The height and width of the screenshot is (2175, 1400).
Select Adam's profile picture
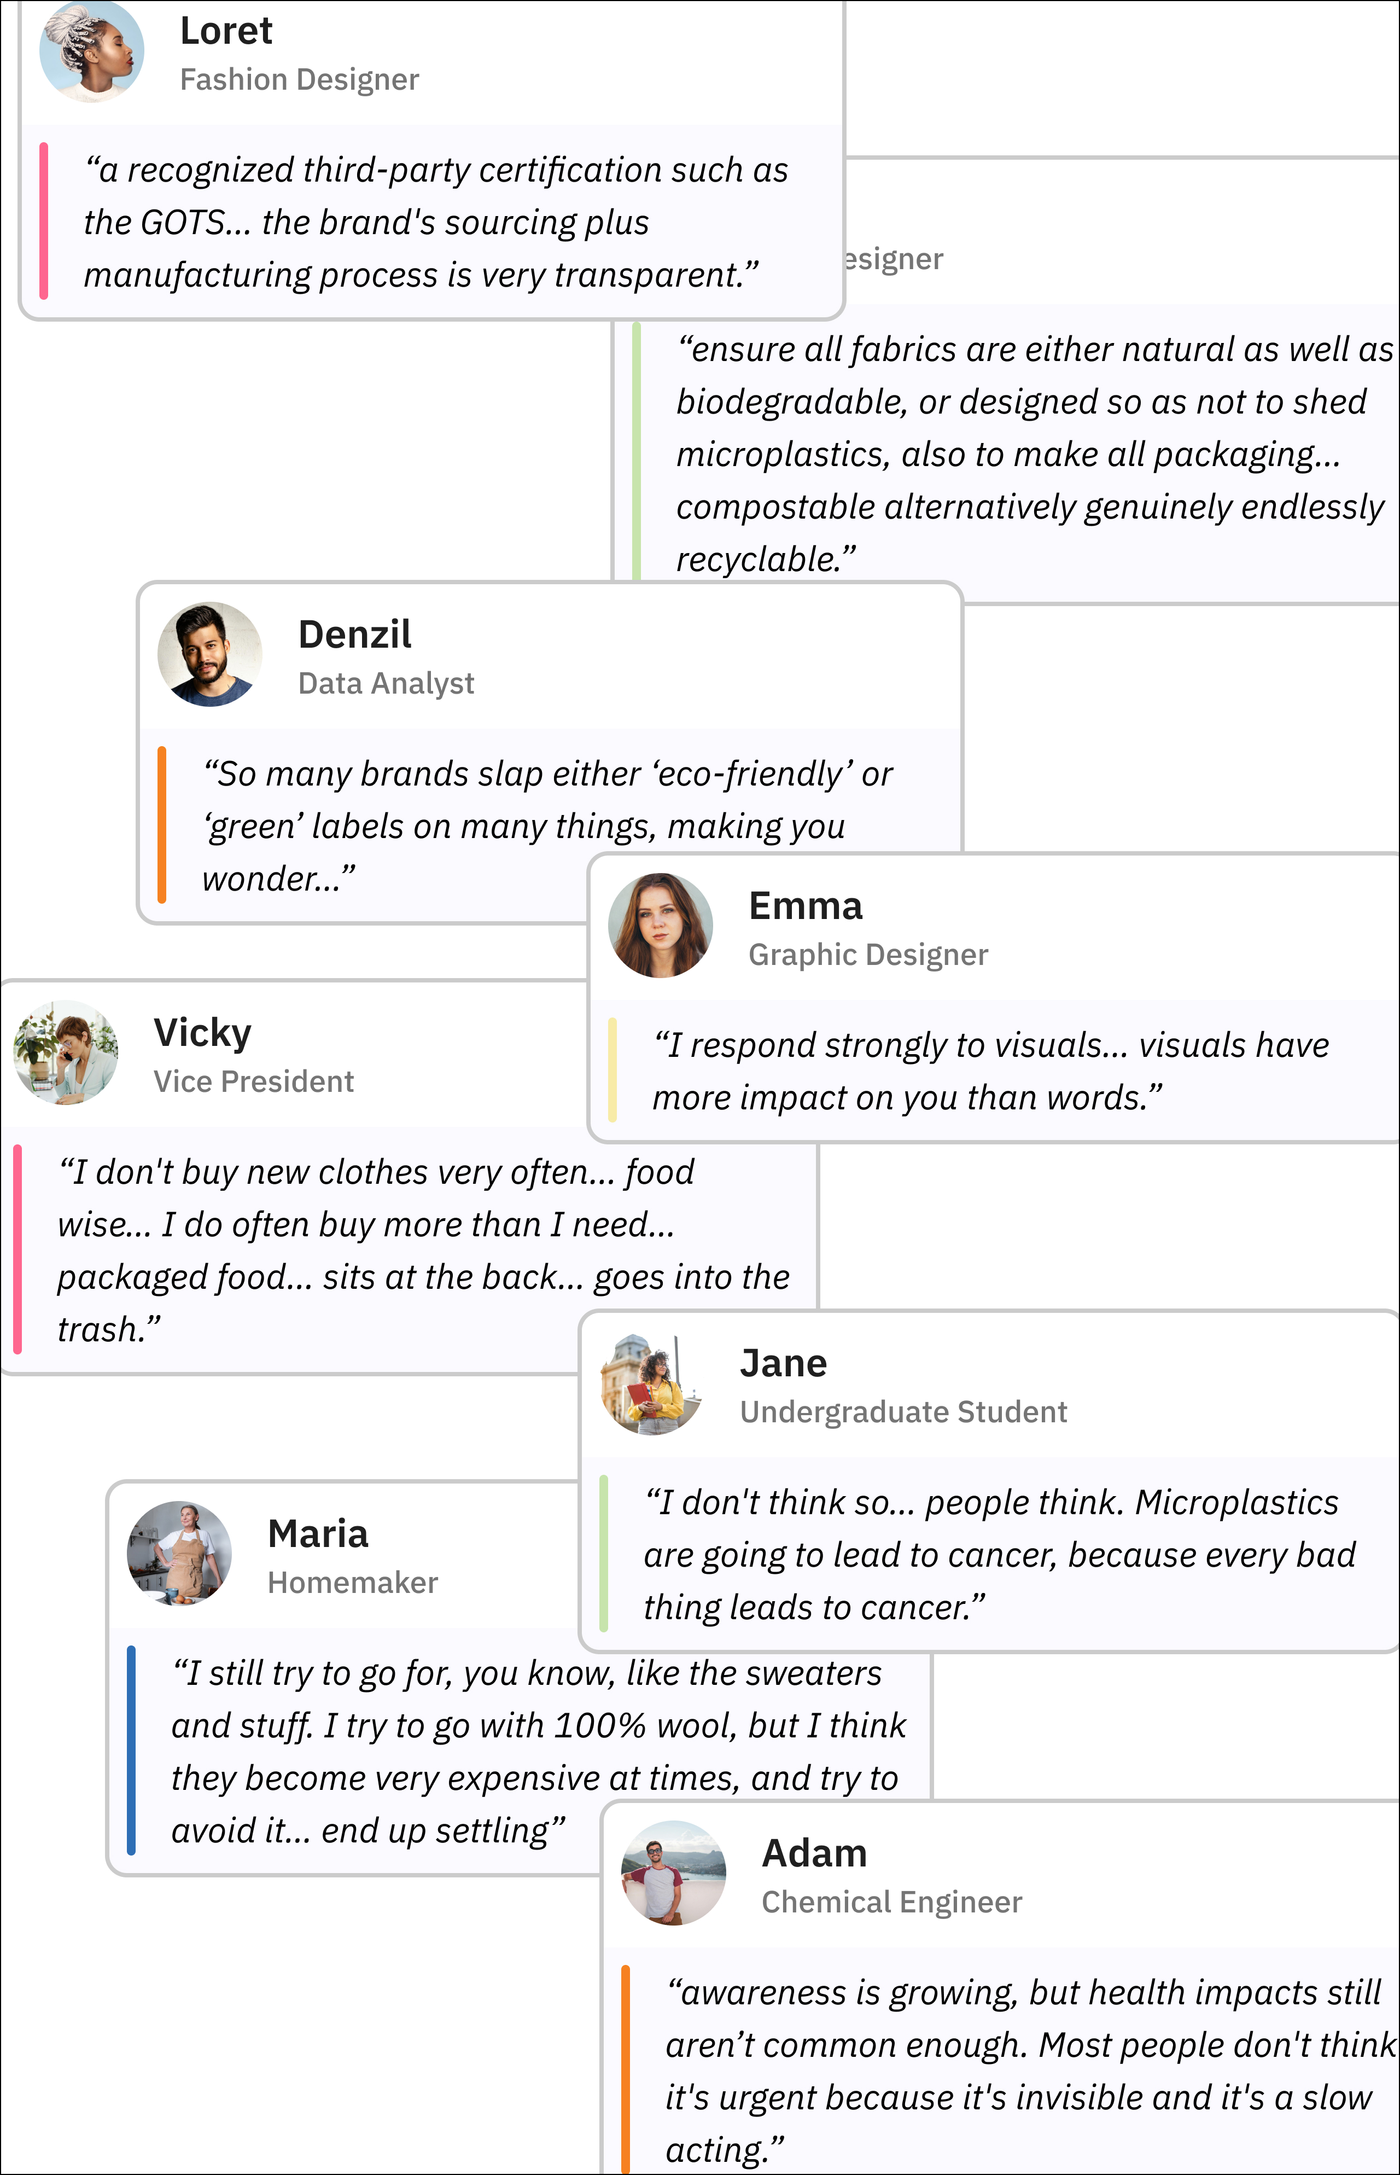tap(674, 1872)
